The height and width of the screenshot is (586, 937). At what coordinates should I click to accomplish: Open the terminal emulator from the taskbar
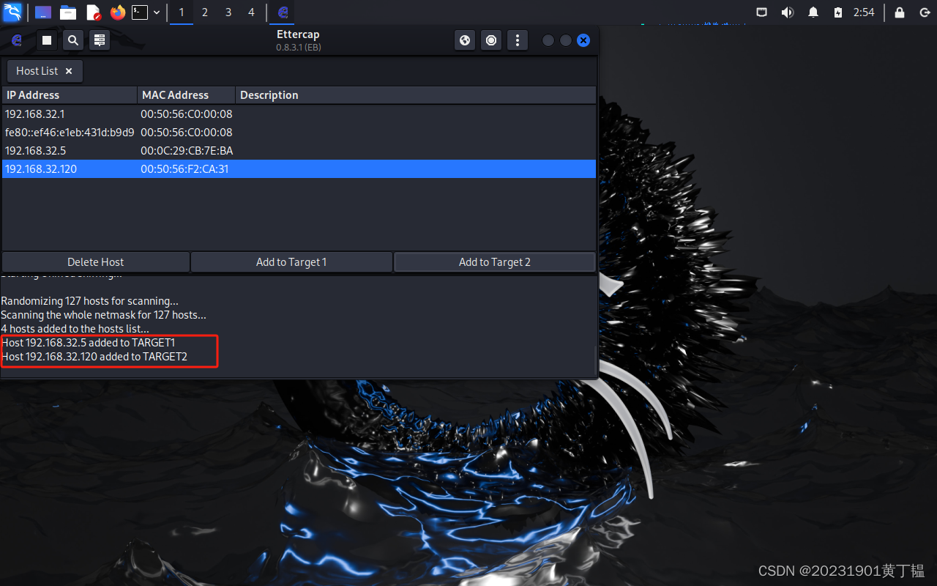(140, 12)
